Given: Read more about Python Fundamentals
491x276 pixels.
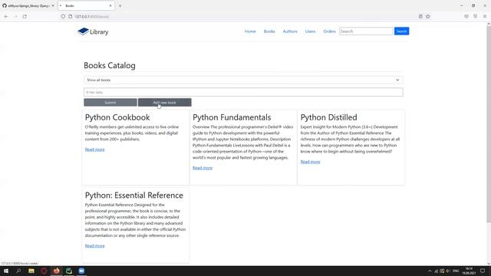Looking at the screenshot, I should 203,168.
